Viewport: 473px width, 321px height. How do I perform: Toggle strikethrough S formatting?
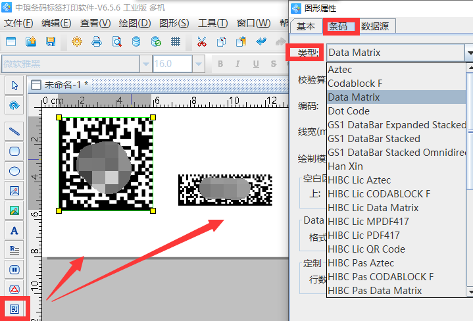coord(273,64)
